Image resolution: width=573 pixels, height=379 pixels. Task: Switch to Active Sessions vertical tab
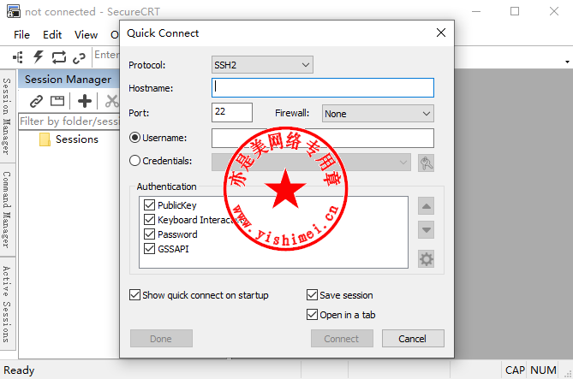(x=7, y=304)
